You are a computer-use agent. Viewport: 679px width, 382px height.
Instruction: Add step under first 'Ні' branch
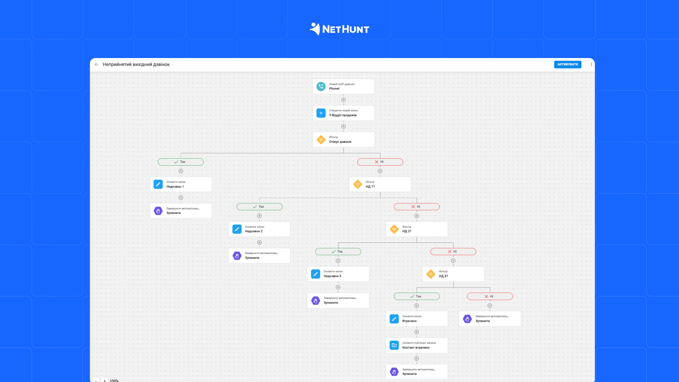pyautogui.click(x=380, y=171)
